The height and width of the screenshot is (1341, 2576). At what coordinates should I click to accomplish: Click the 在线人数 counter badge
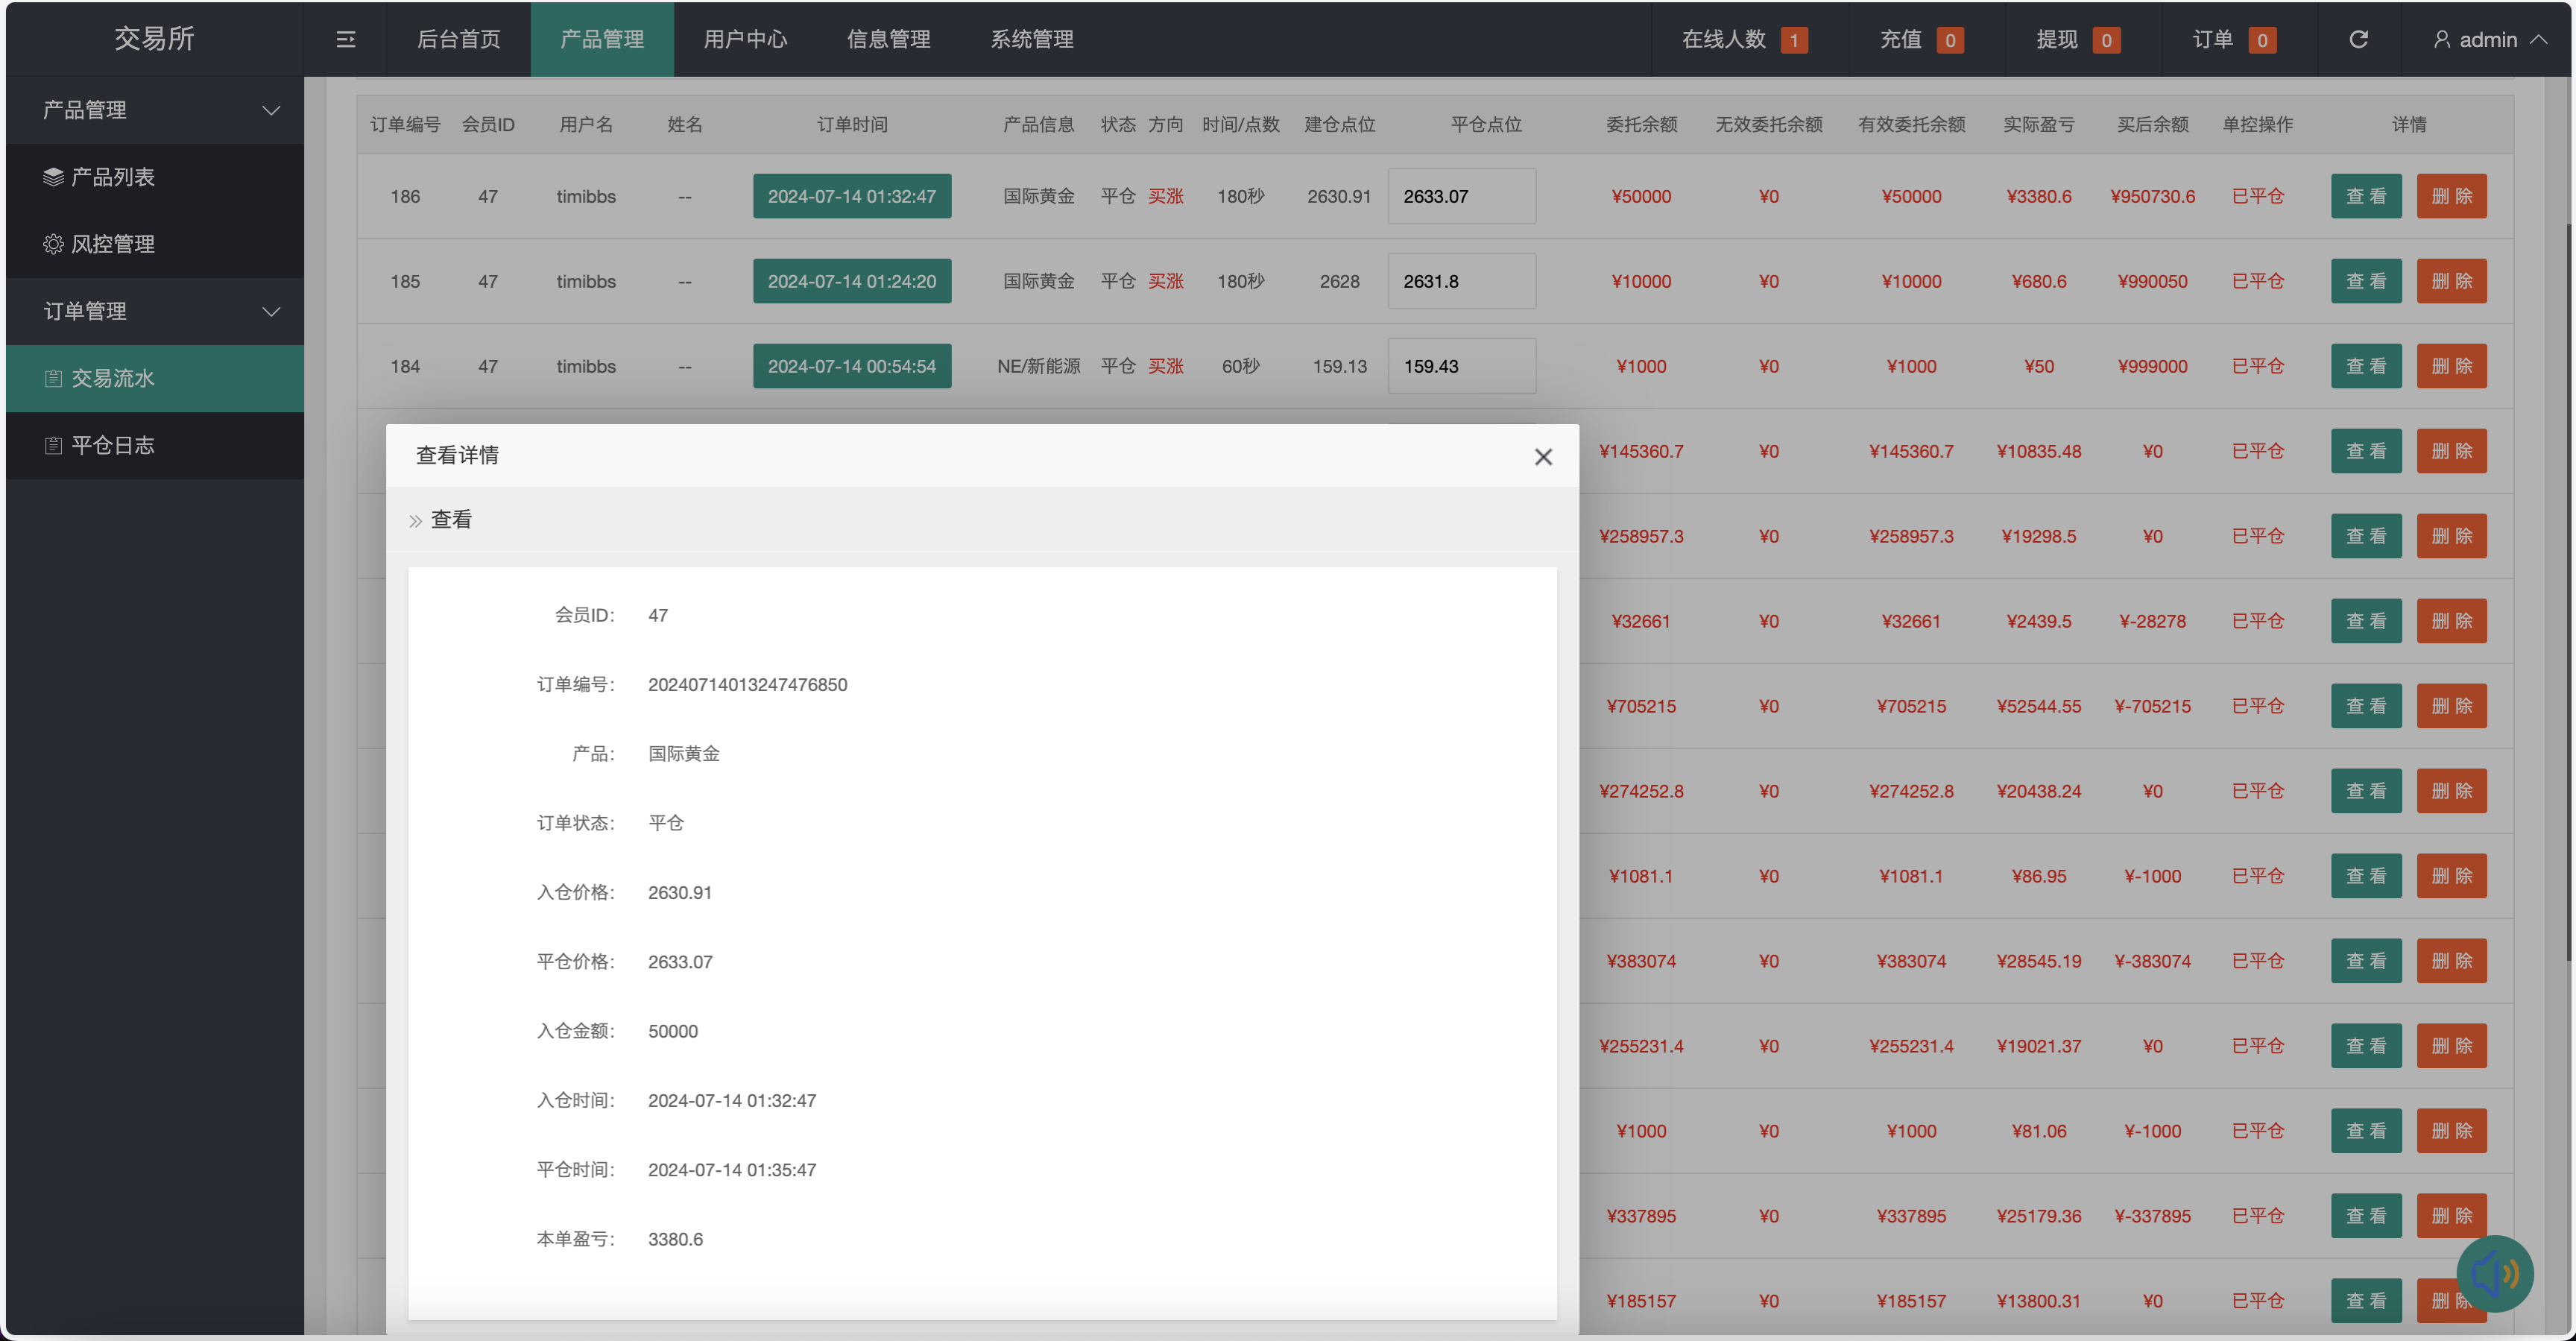click(1794, 40)
